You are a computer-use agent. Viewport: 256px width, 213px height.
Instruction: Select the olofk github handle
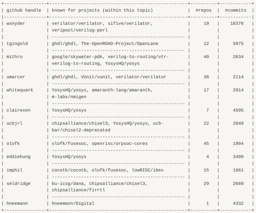[x=13, y=144]
